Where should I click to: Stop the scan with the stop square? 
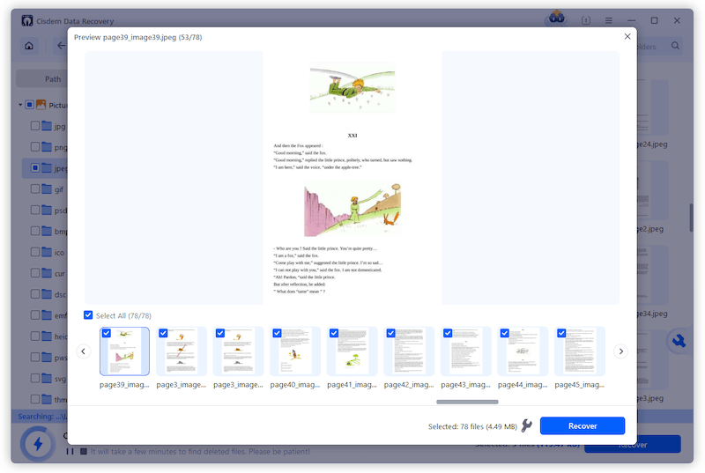[84, 452]
